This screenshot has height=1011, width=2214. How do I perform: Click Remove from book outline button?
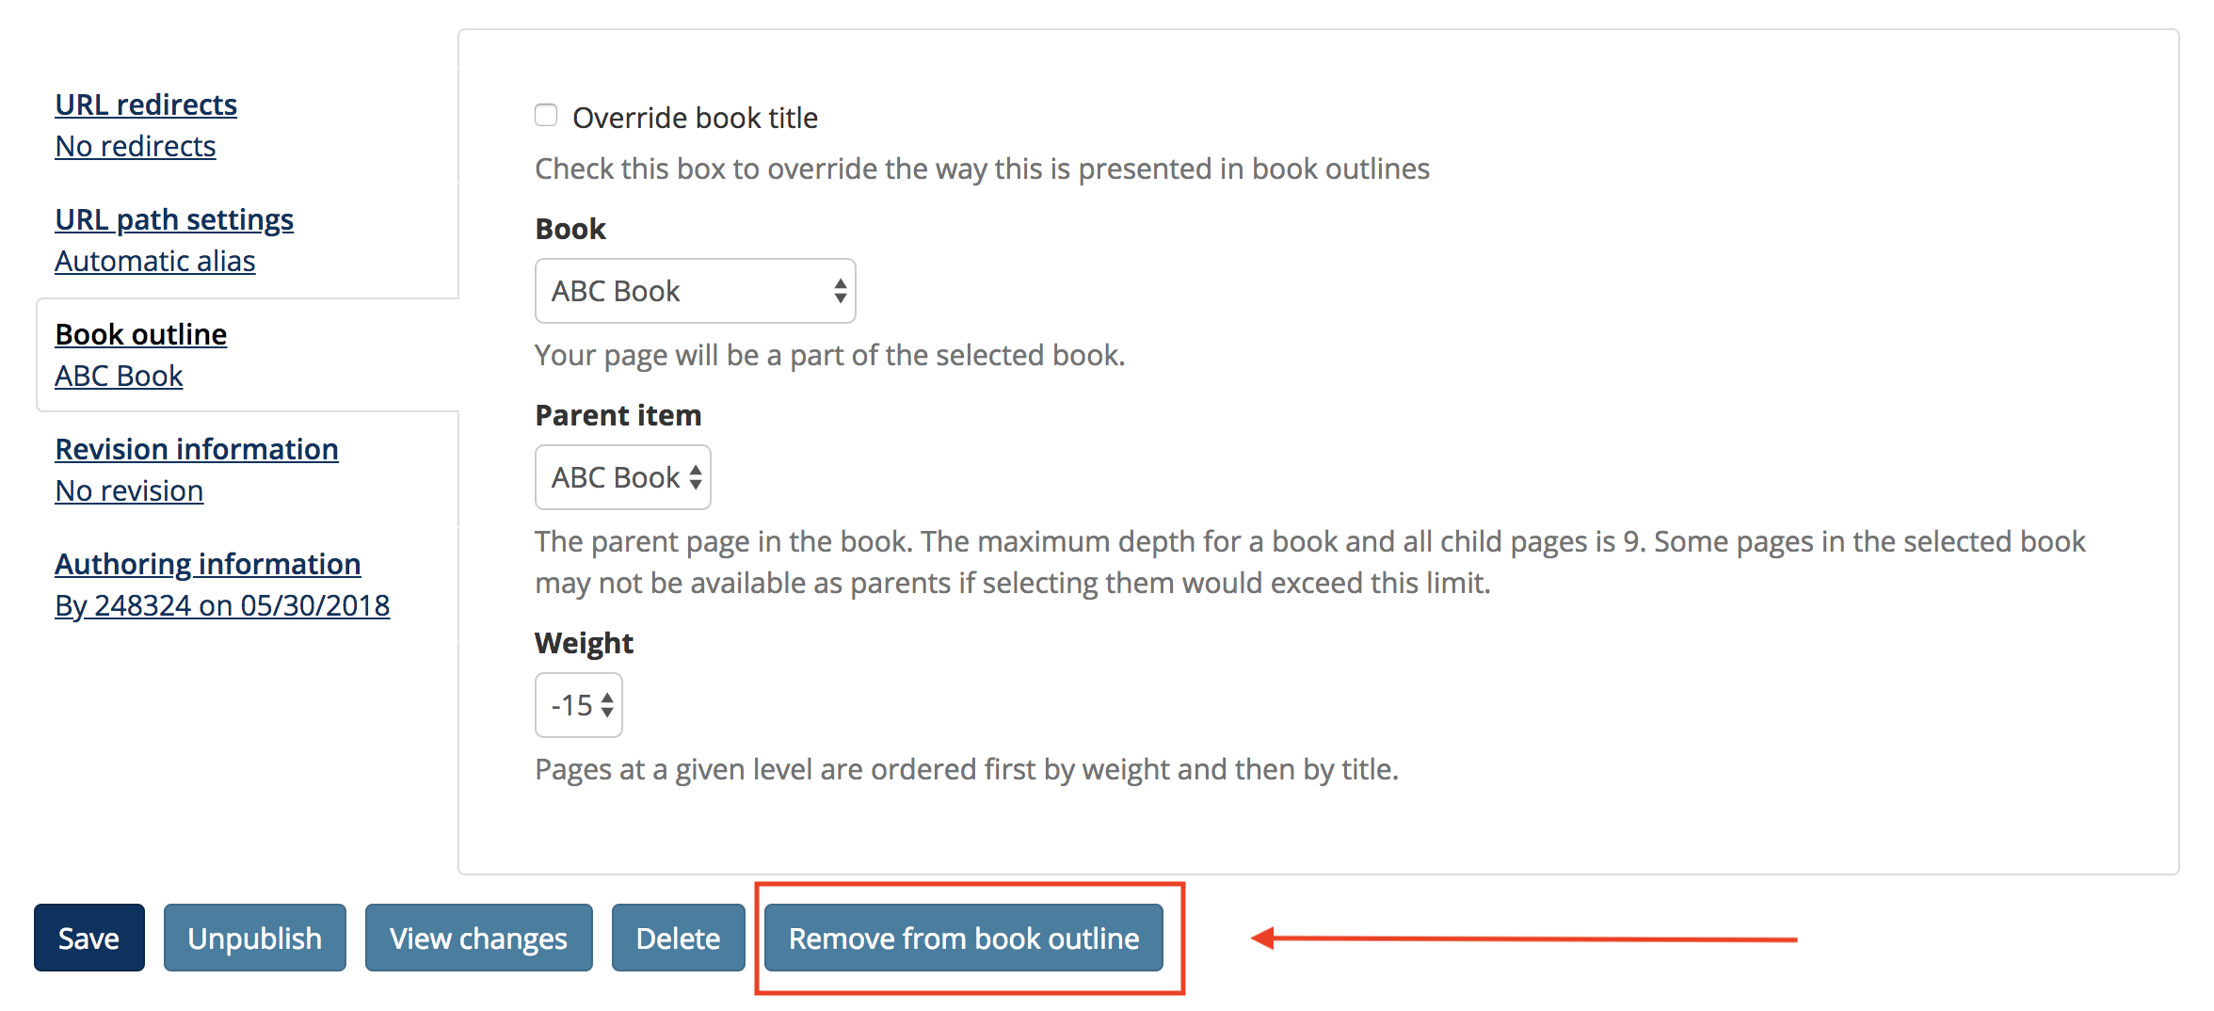(963, 938)
